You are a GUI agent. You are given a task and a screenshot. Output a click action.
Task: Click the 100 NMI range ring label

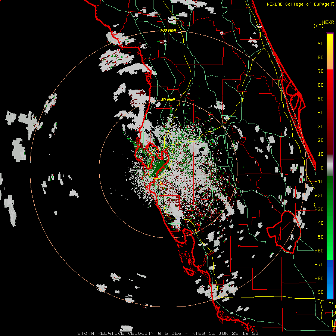pyautogui.click(x=168, y=31)
